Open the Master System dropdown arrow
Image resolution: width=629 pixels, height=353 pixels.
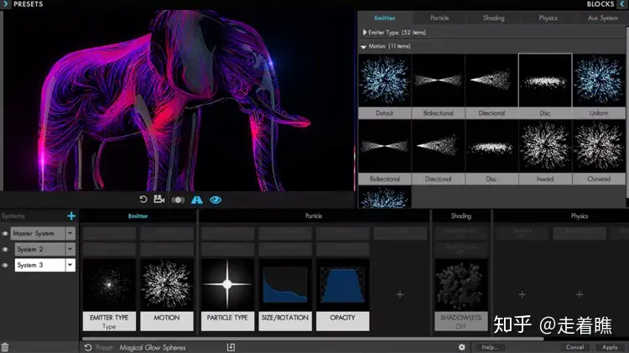pos(70,234)
